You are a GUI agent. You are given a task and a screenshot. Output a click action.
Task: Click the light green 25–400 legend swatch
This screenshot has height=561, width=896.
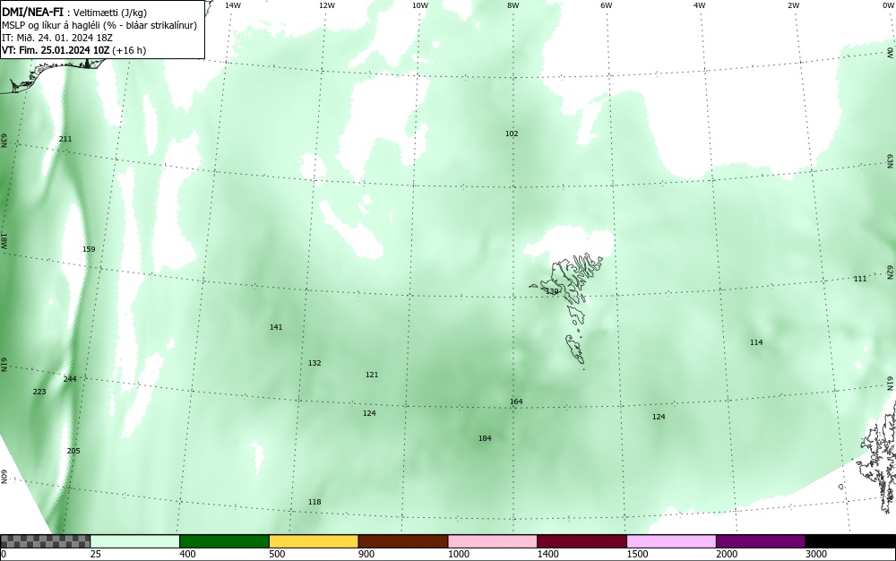click(135, 541)
